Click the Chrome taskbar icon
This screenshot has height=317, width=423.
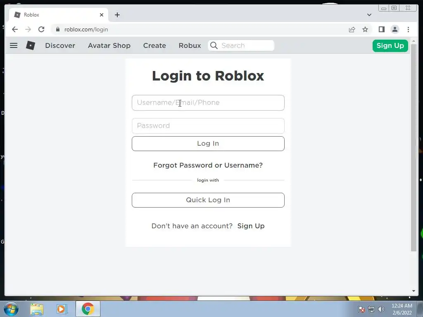pos(88,309)
